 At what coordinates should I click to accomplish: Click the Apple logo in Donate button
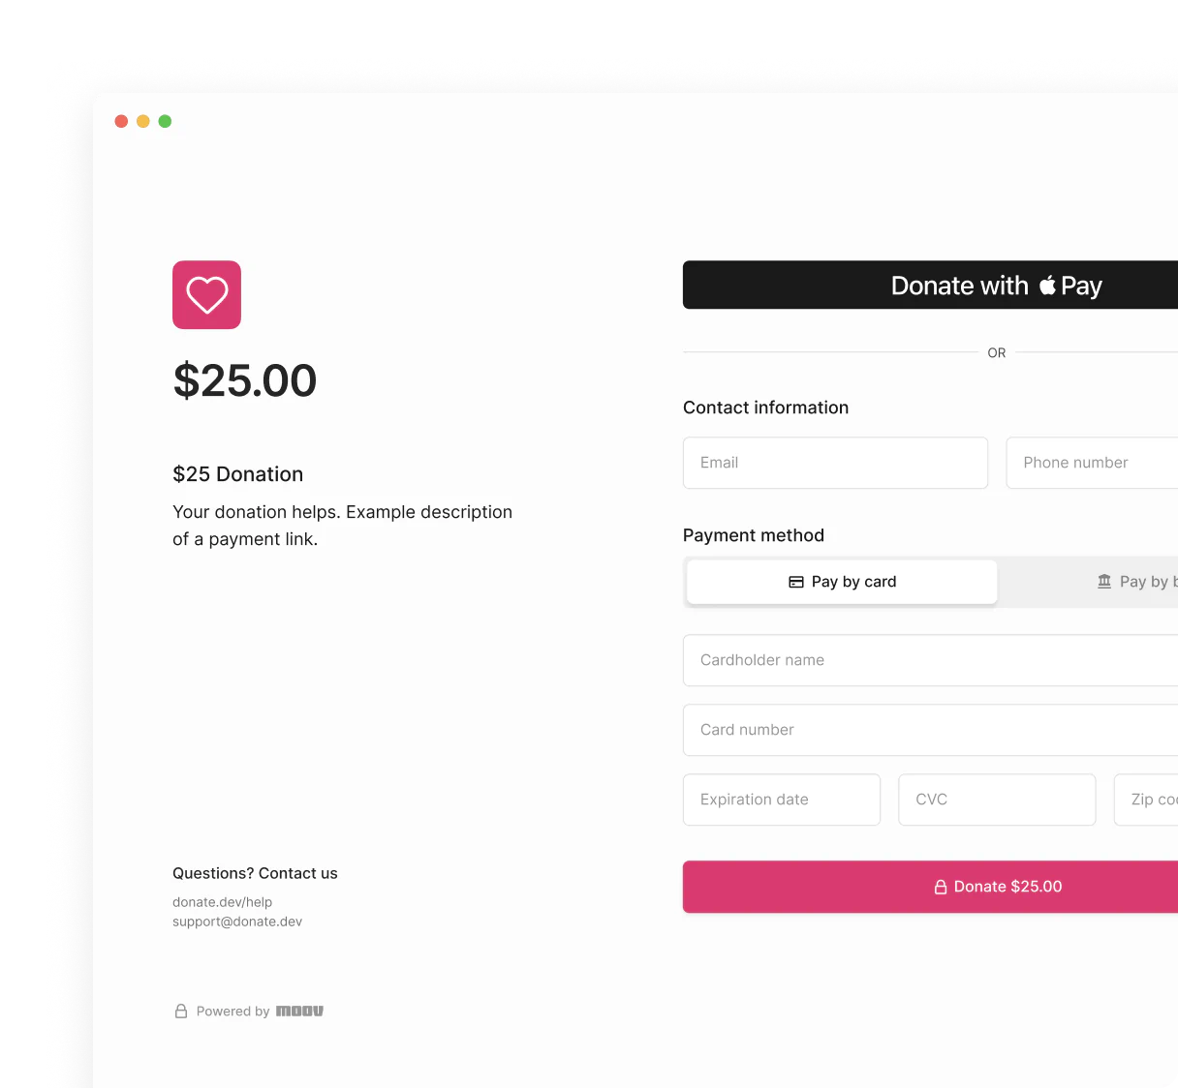click(x=1047, y=285)
